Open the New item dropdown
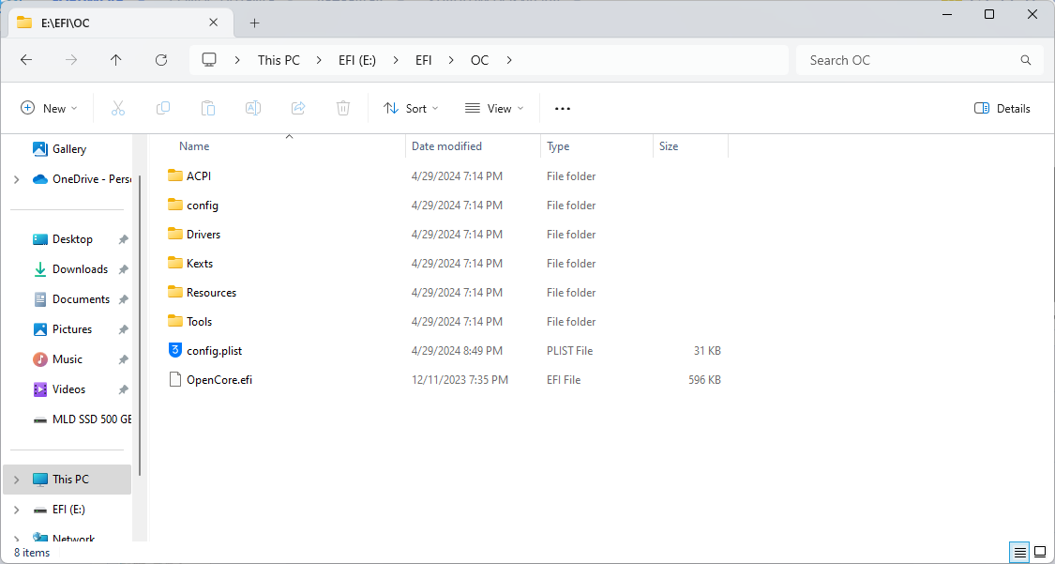Screen dimensions: 1055x564 tap(50, 108)
